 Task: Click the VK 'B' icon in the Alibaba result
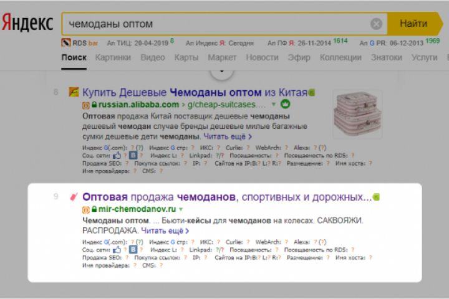click(133, 155)
